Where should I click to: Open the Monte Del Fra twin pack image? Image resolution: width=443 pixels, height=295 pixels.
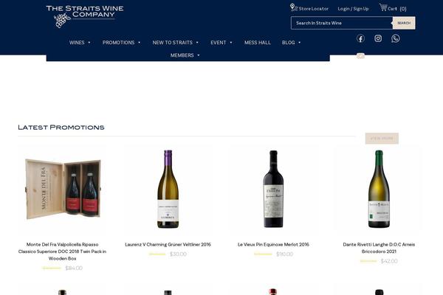[63, 189]
